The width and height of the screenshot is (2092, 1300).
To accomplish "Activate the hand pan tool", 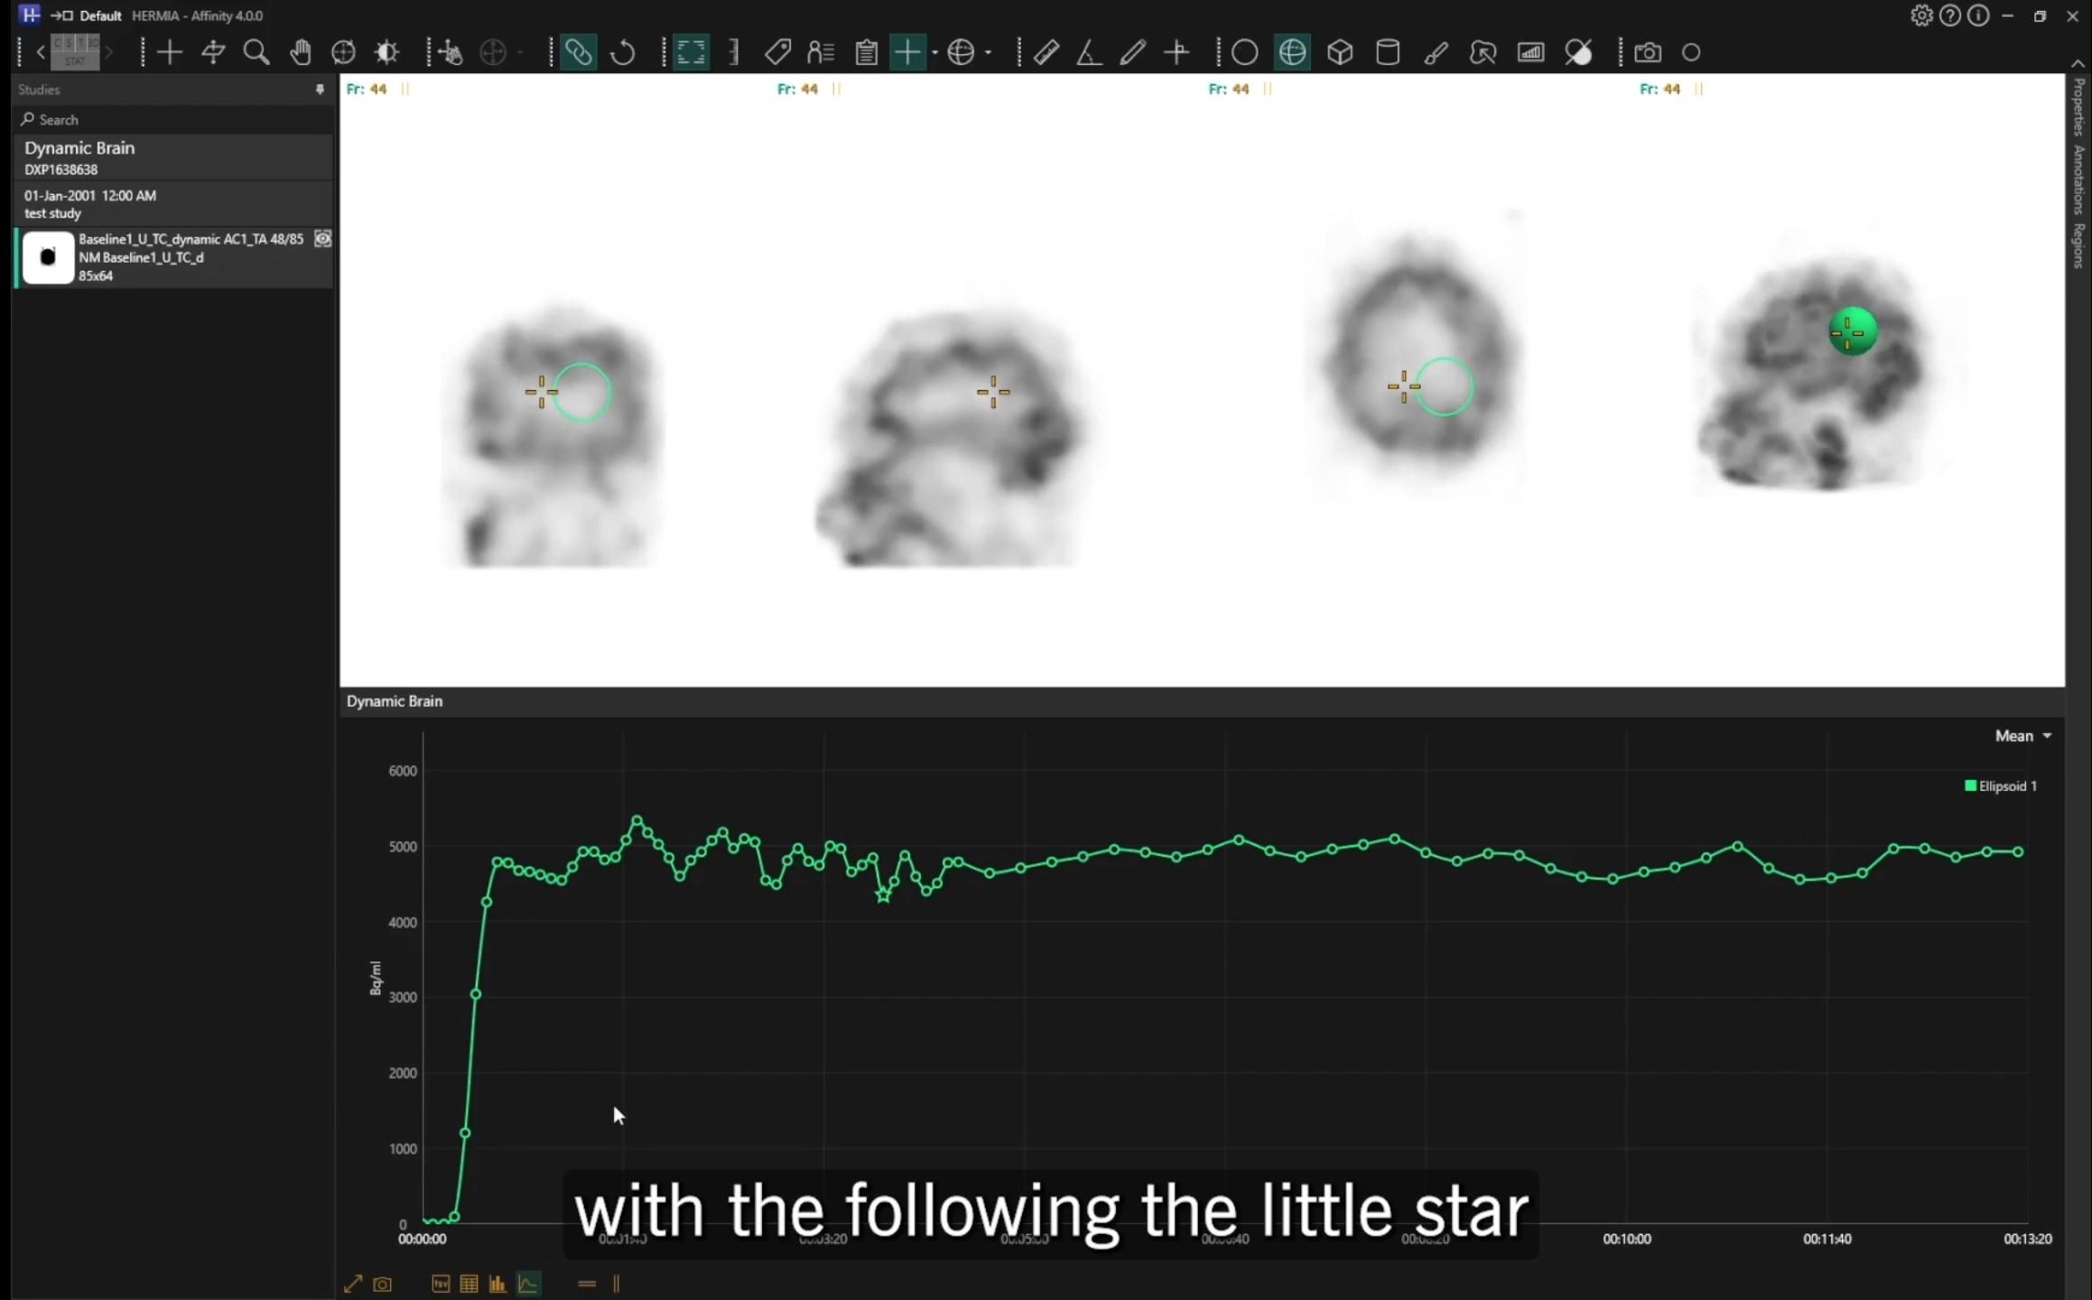I will coord(300,52).
